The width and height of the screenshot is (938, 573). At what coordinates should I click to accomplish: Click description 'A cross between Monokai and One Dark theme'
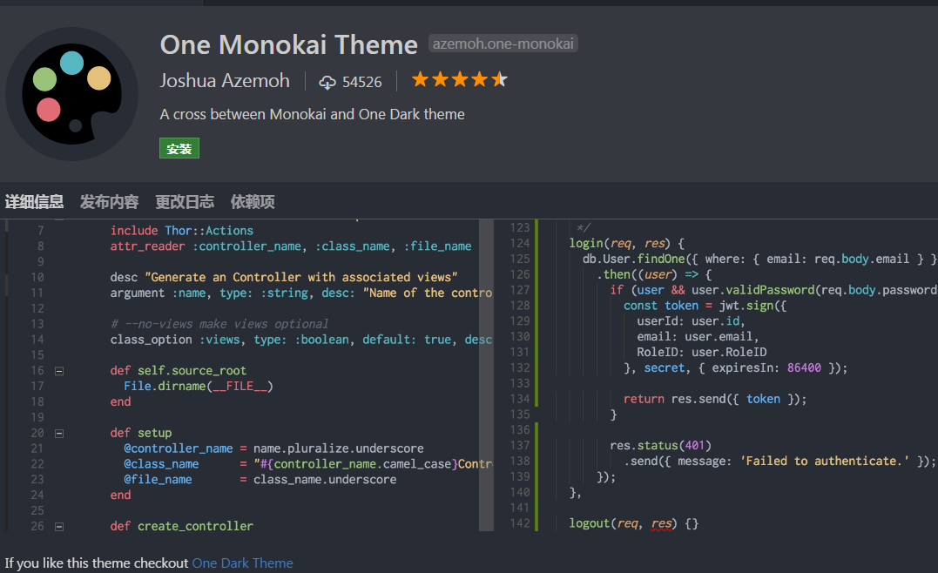coord(313,114)
